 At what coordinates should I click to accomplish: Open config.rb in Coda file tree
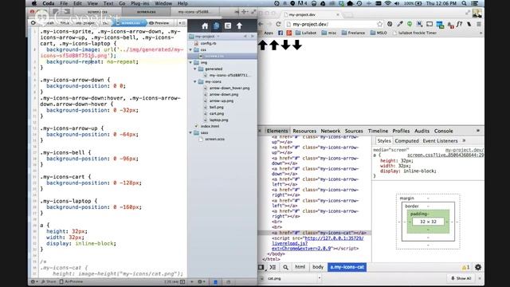208,43
